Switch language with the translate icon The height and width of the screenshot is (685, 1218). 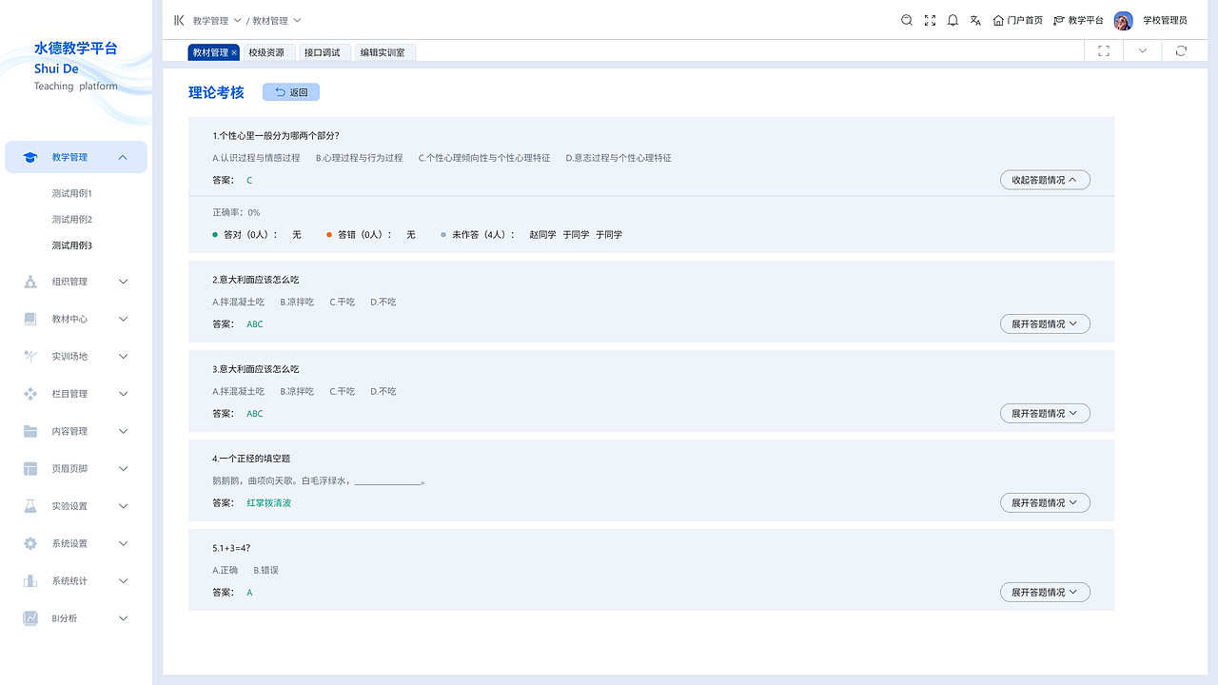coord(975,20)
